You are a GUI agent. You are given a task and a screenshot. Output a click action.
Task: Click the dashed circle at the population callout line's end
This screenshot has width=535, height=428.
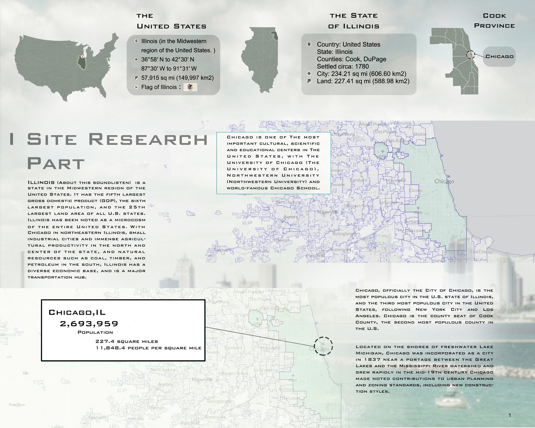[323, 346]
